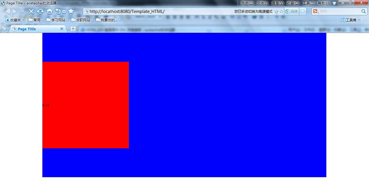The height and width of the screenshot is (187, 369).
Task: Minimize the browser window
Action: pyautogui.click(x=343, y=3)
